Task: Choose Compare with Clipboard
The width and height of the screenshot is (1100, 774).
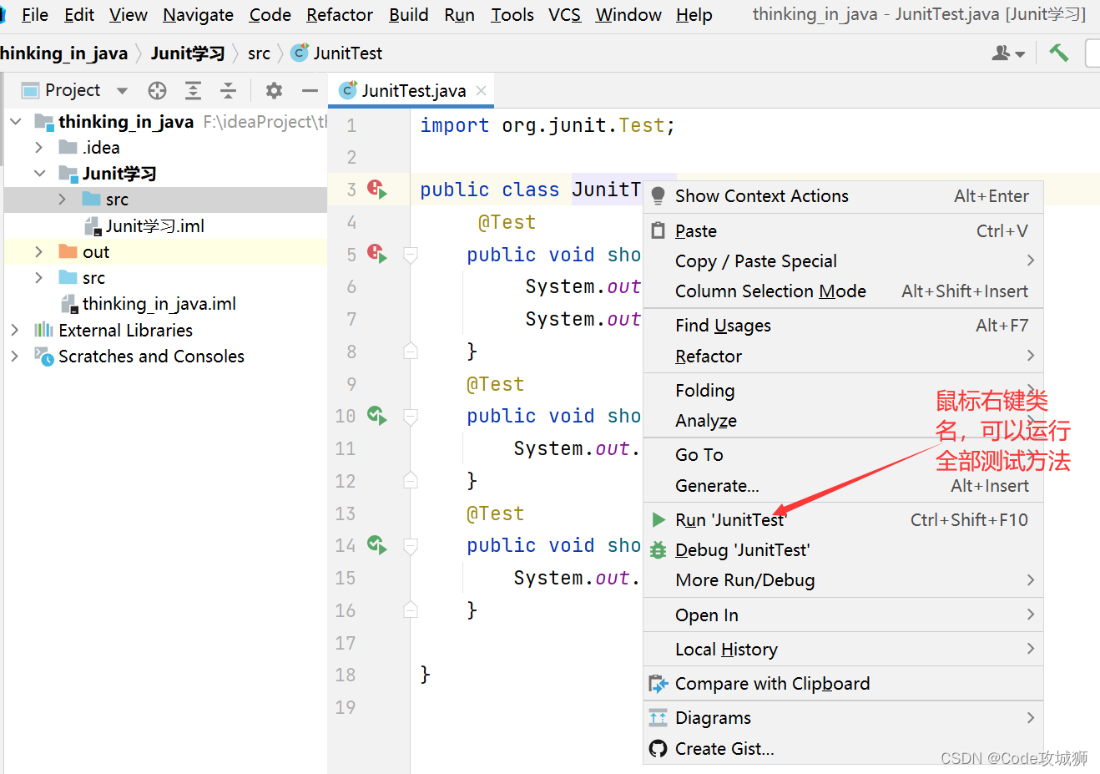Action: point(843,684)
